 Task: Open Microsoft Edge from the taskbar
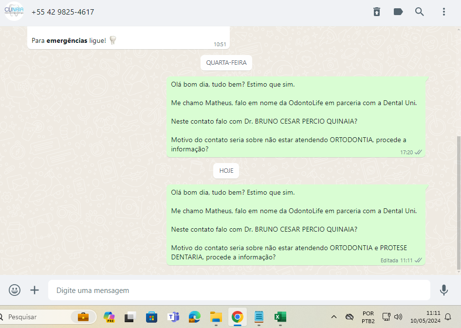tap(194, 317)
